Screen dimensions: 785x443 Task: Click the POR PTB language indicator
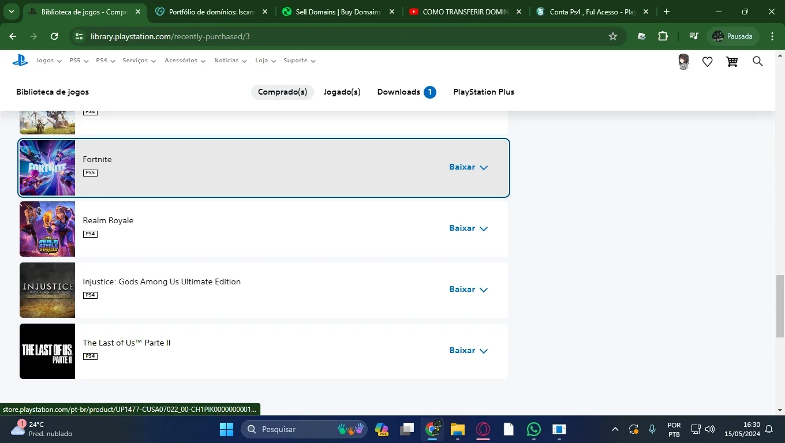pyautogui.click(x=674, y=429)
